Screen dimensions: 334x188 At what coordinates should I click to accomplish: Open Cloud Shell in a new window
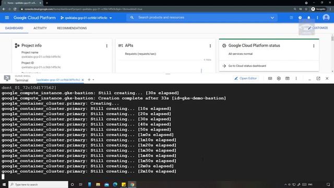click(318, 78)
